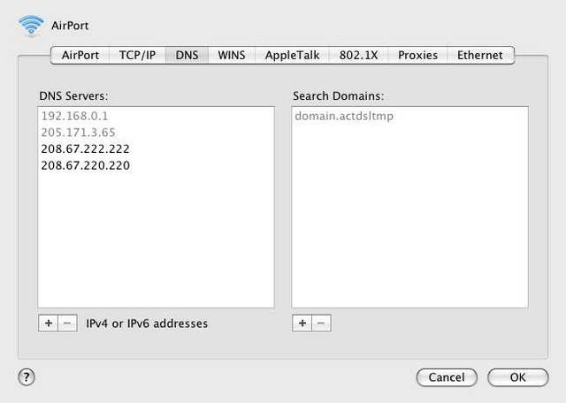Click the AirPort Wi-Fi icon
Viewport: 566px width, 403px height.
coord(31,26)
